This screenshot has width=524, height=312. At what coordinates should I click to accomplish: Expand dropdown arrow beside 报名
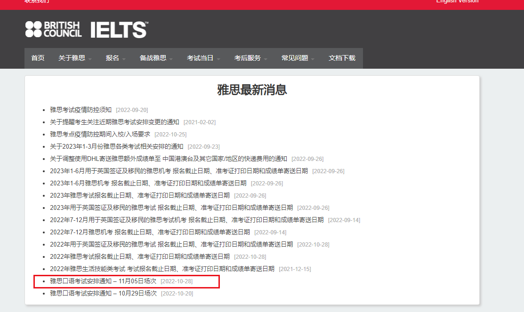click(x=124, y=59)
